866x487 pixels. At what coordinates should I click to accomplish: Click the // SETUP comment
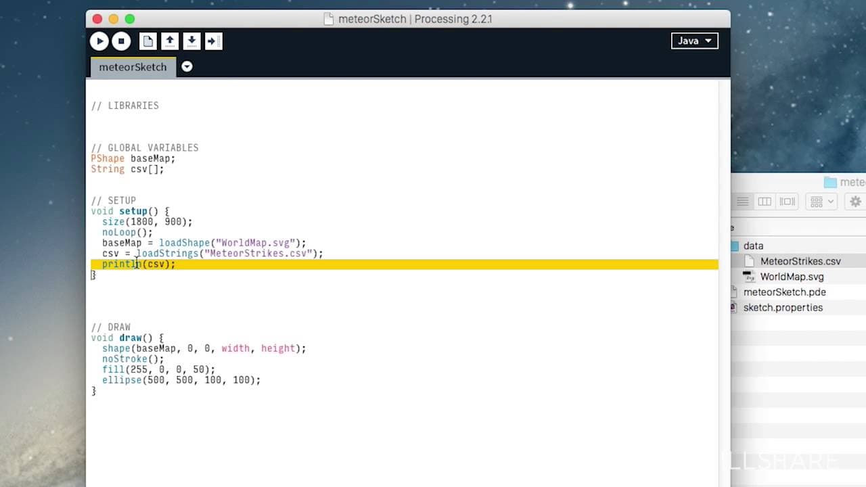coord(114,201)
